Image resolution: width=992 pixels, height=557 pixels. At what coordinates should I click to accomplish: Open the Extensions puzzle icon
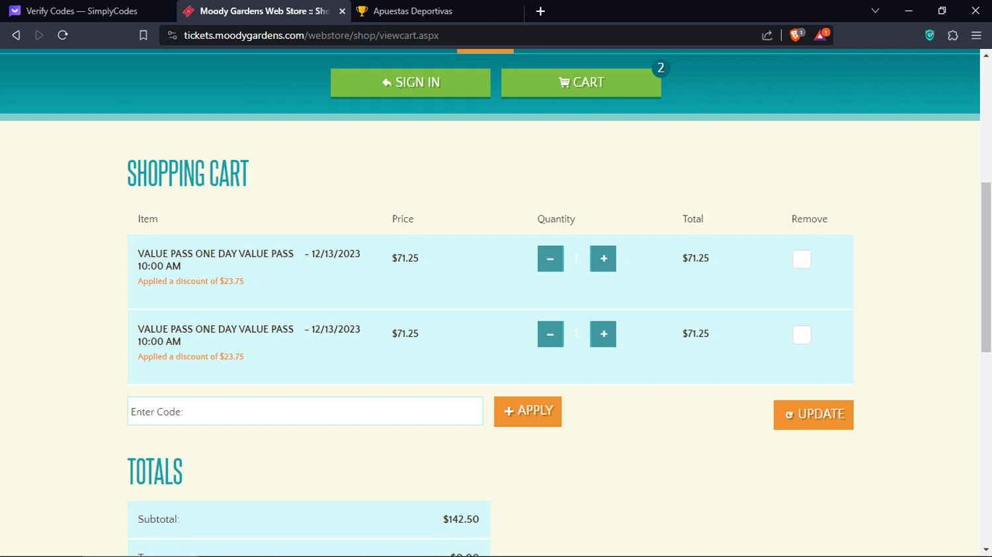pyautogui.click(x=952, y=35)
